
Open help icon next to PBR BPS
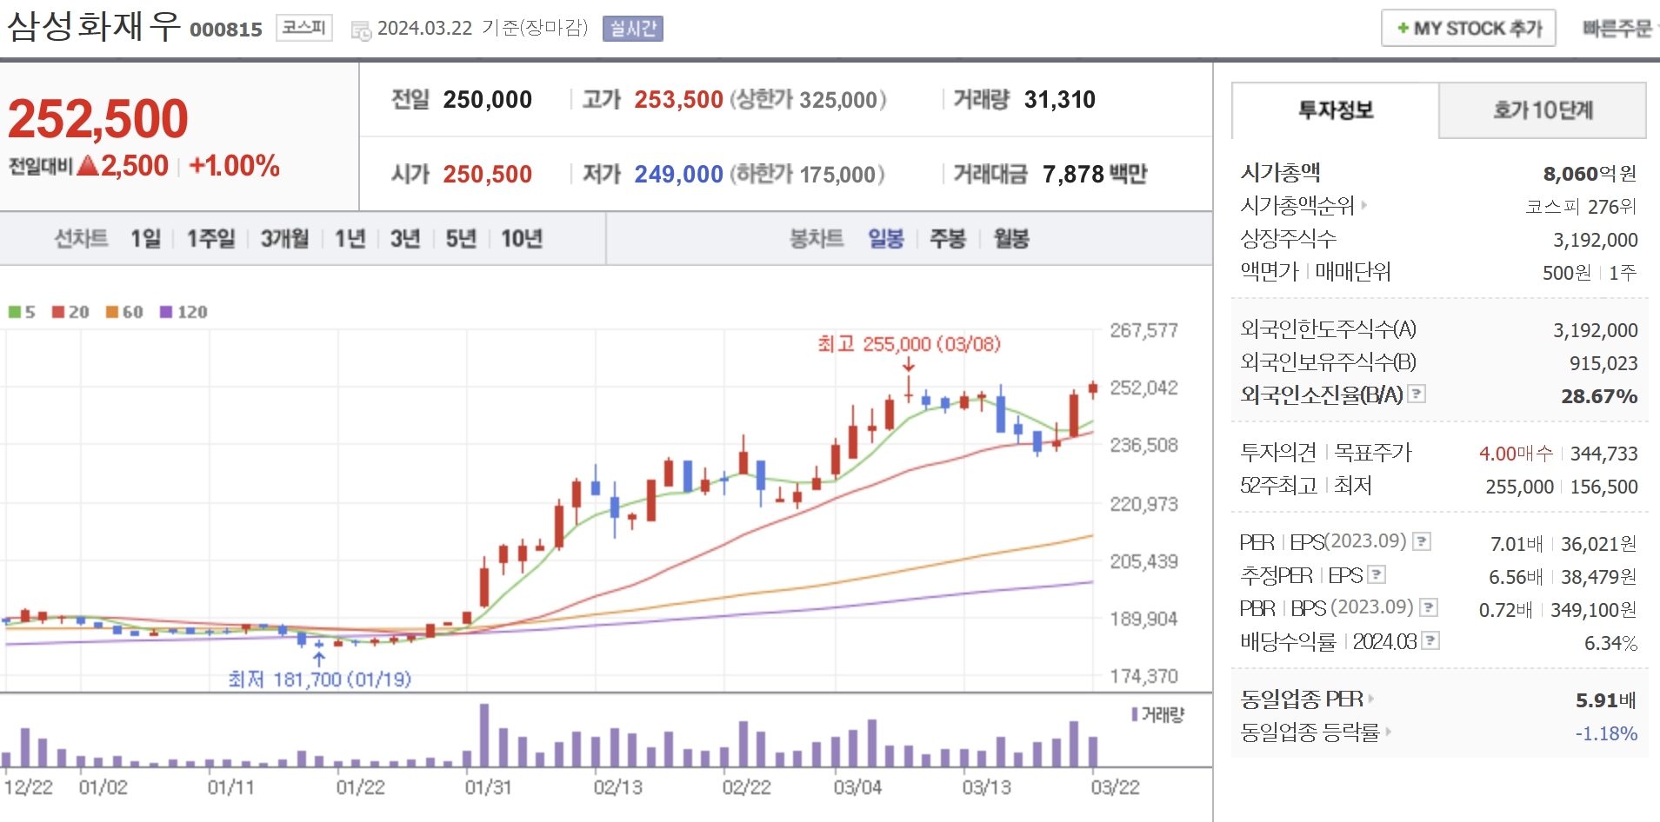1429,607
